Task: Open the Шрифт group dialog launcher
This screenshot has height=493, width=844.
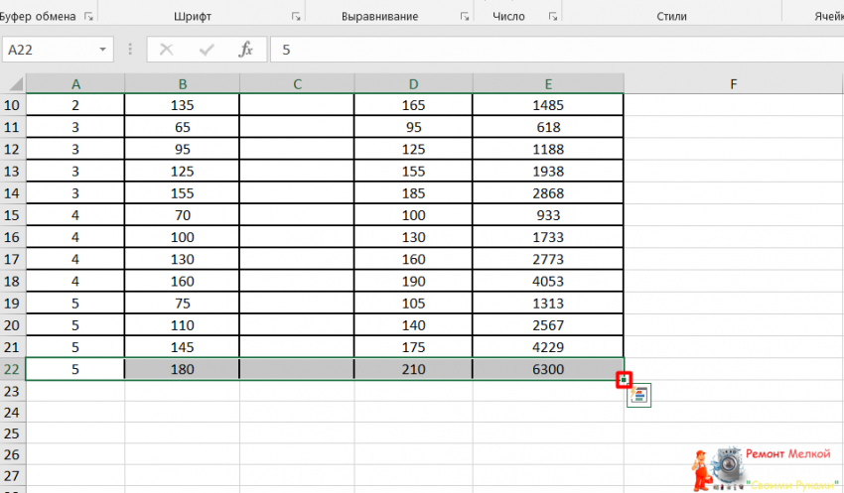Action: [296, 17]
